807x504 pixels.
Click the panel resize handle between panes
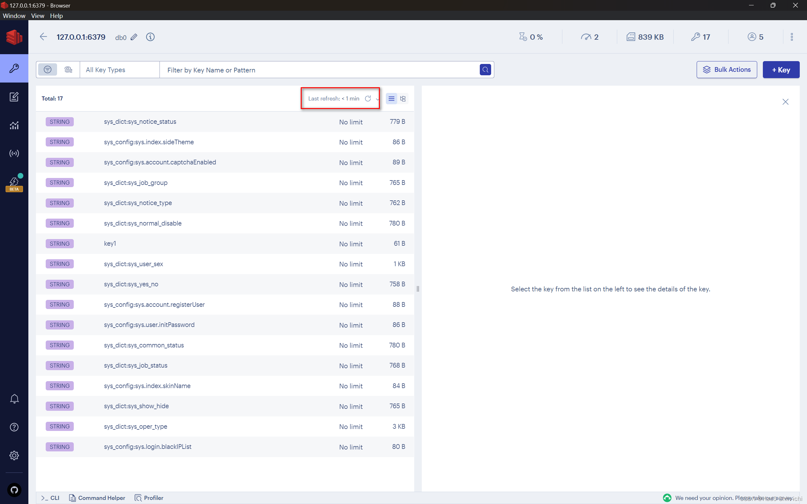(x=418, y=289)
